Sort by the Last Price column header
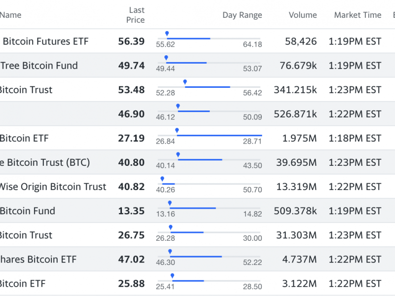 (x=136, y=15)
